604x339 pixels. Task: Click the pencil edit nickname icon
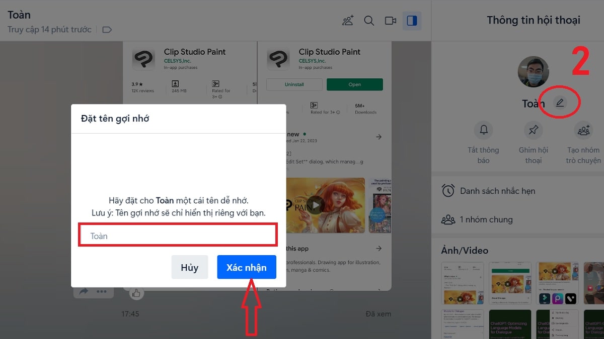coord(560,103)
